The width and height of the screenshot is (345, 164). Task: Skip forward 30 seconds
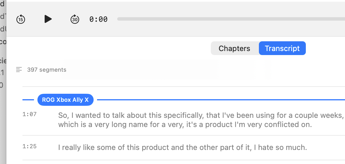click(75, 19)
